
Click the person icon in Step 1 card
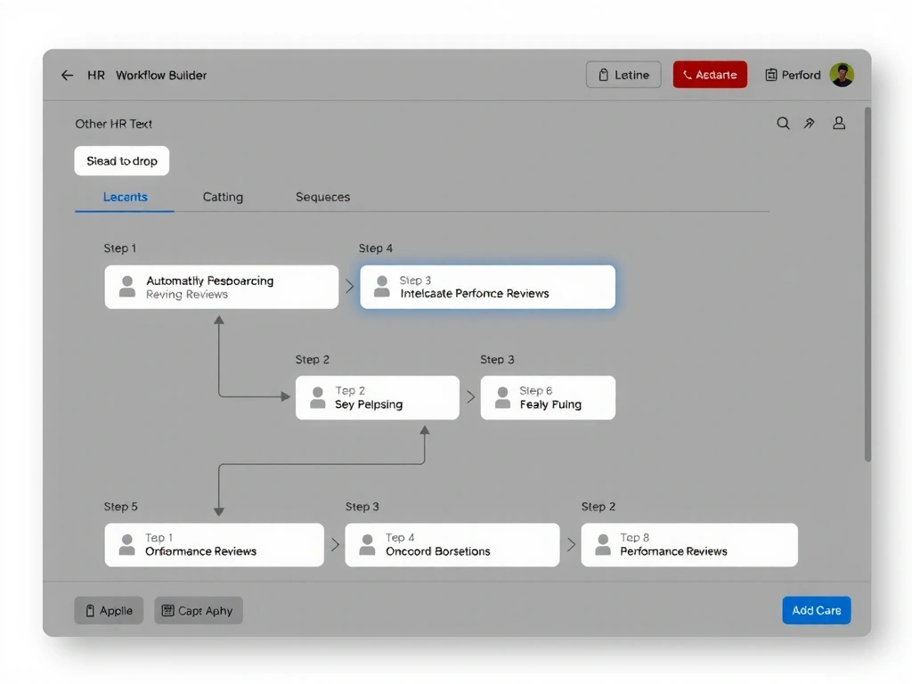click(127, 287)
